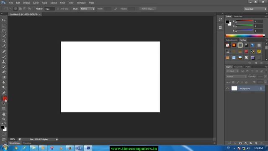Hide the Background layer visibility eye
This screenshot has width=268, height=151.
click(x=227, y=89)
